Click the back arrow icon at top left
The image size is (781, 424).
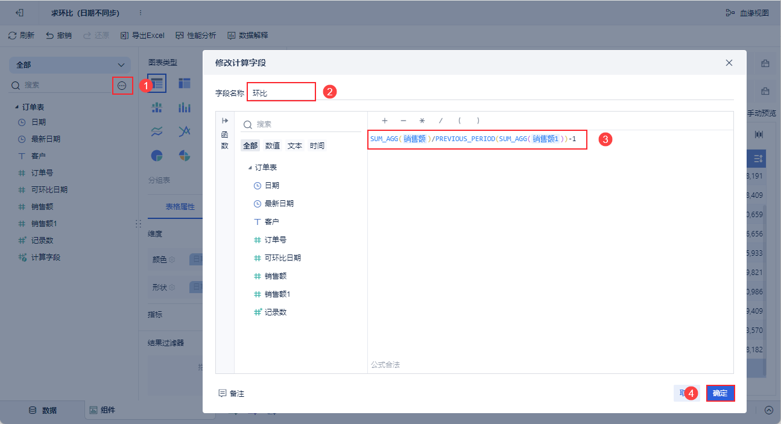[20, 13]
